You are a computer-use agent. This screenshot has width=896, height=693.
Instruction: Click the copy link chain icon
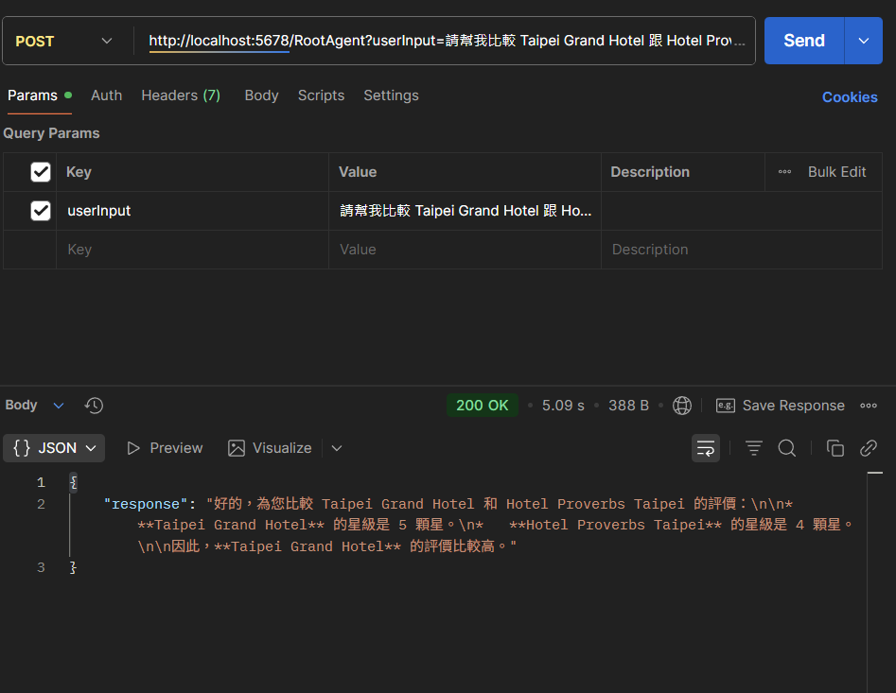pos(868,448)
